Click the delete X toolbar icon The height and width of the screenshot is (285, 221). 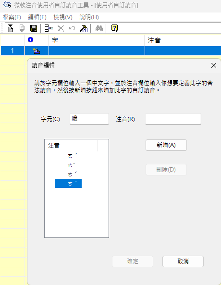(x=61, y=28)
